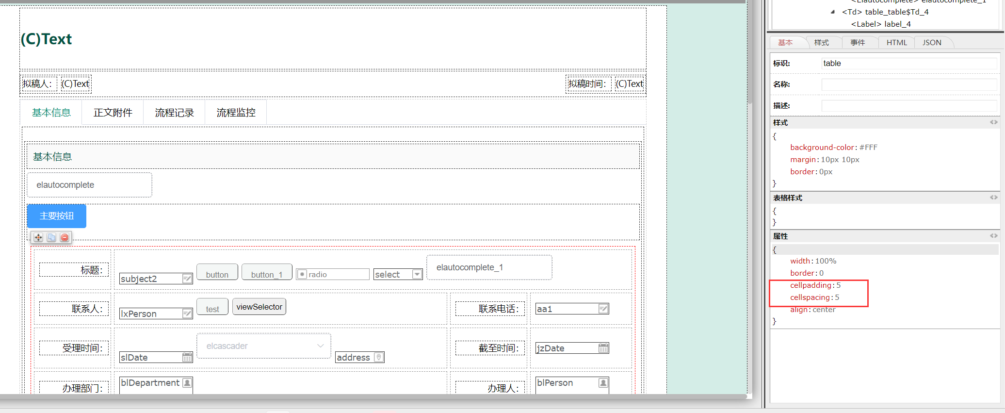This screenshot has width=1005, height=413.
Task: Expand the elcascader dropdown
Action: tap(321, 346)
